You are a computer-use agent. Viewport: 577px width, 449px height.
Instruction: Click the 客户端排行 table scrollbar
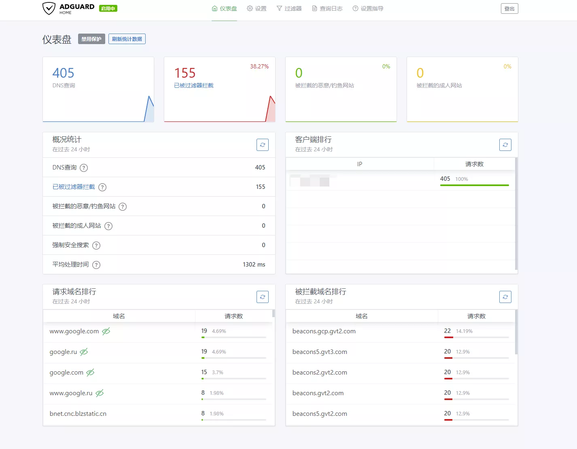(x=516, y=214)
